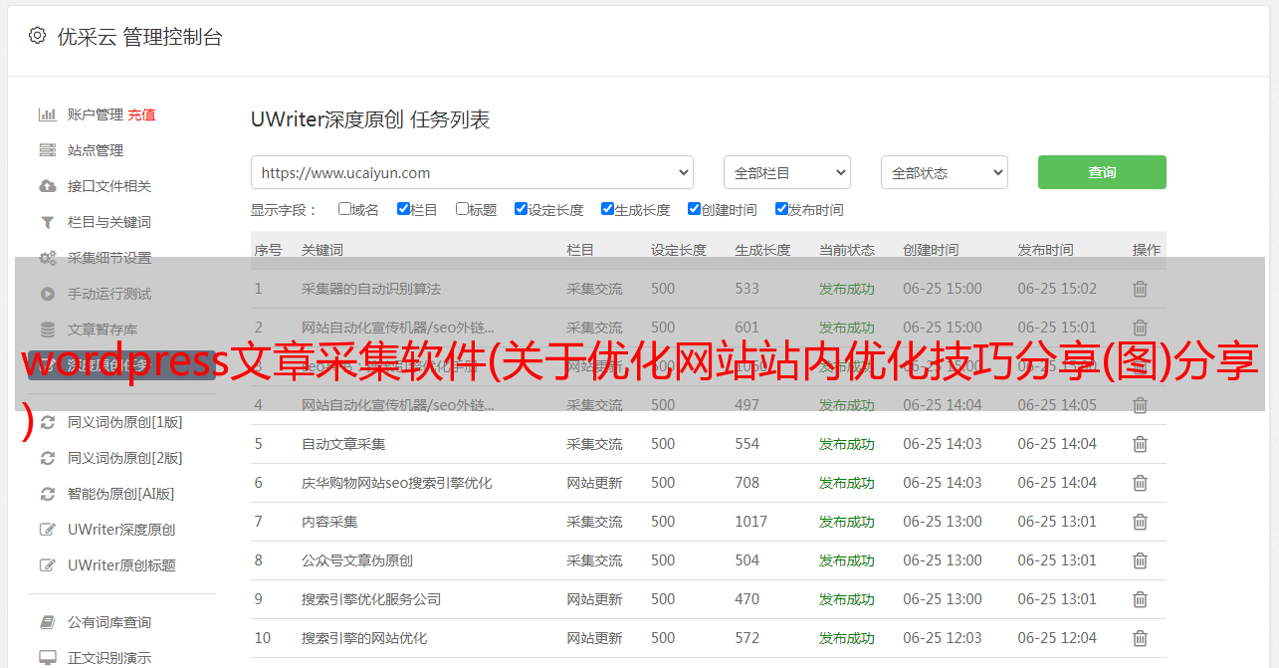Uncheck the 发布时间 field checkbox

pyautogui.click(x=781, y=209)
